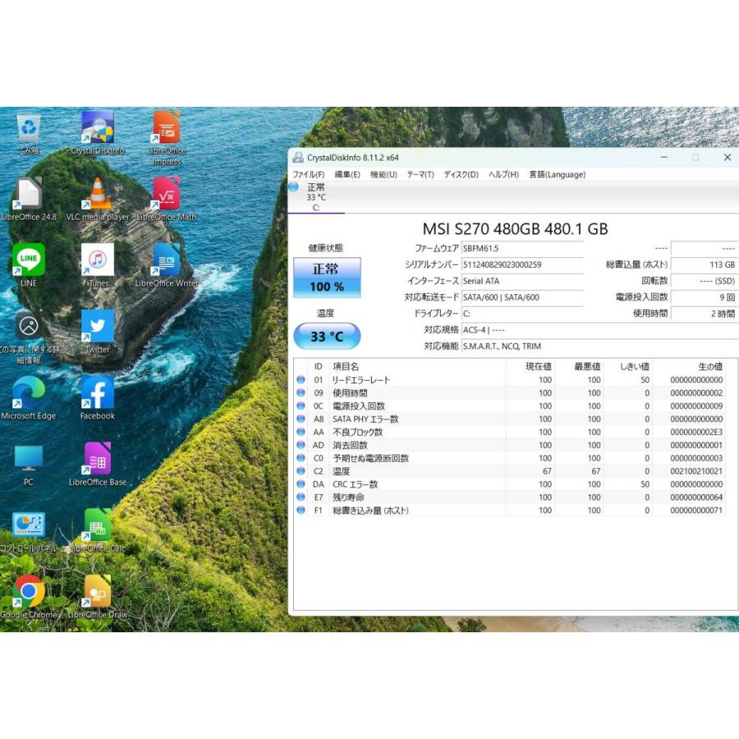Open iTunes desktop shortcut

click(97, 261)
